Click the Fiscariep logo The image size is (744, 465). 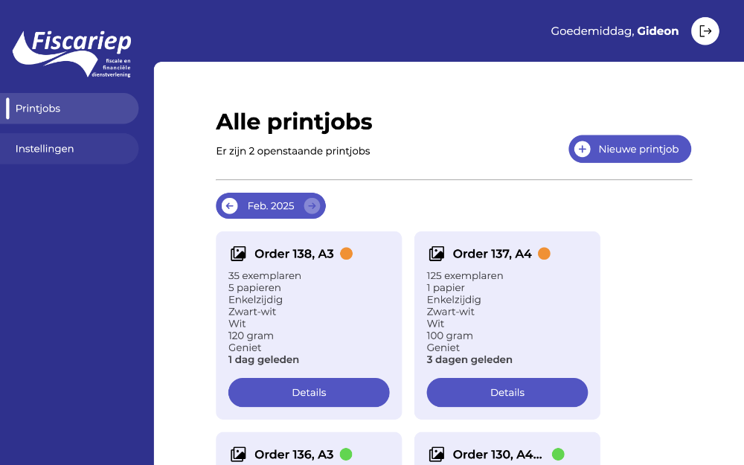71,52
